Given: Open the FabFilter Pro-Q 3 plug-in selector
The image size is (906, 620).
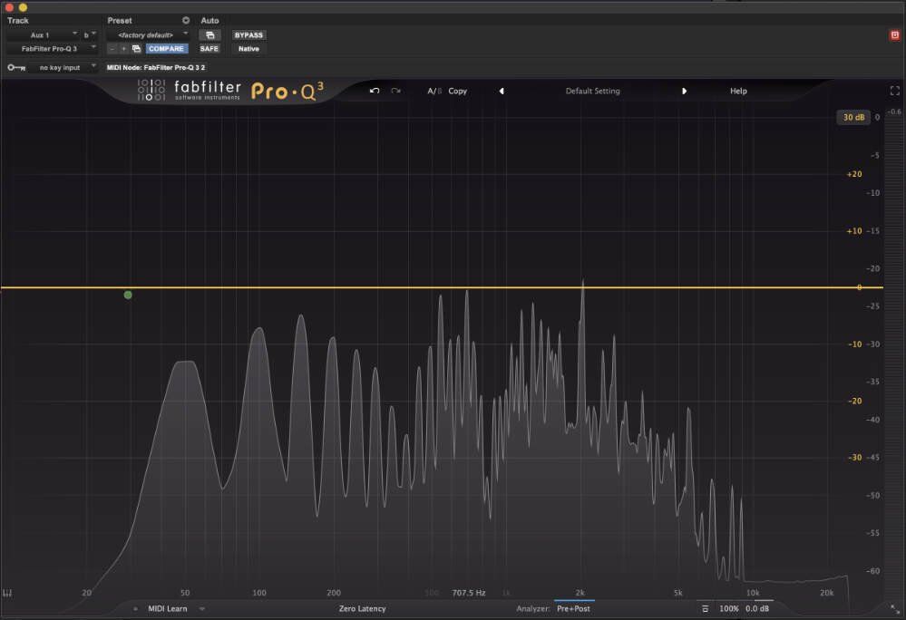Looking at the screenshot, I should (x=52, y=48).
